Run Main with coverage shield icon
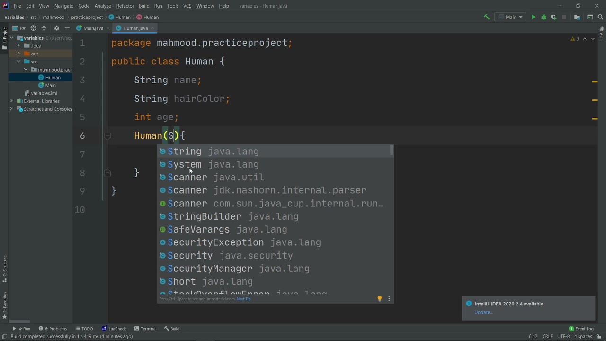 (553, 17)
